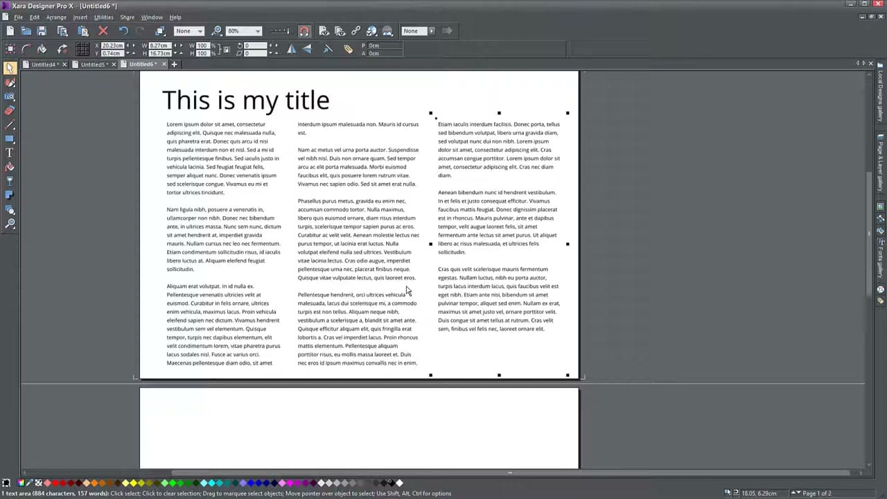Pick the Eraser tool
Image resolution: width=887 pixels, height=499 pixels.
10,110
